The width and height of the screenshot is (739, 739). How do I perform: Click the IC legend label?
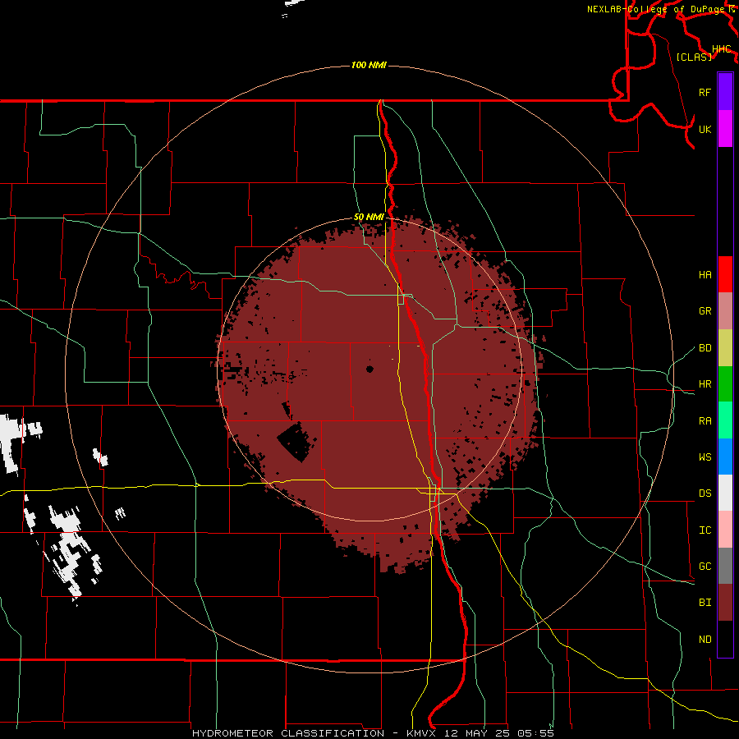[x=705, y=530]
